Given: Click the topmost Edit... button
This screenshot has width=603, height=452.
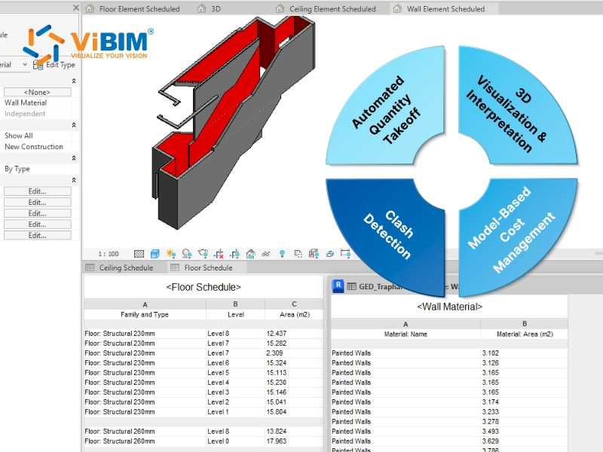Looking at the screenshot, I should (37, 191).
